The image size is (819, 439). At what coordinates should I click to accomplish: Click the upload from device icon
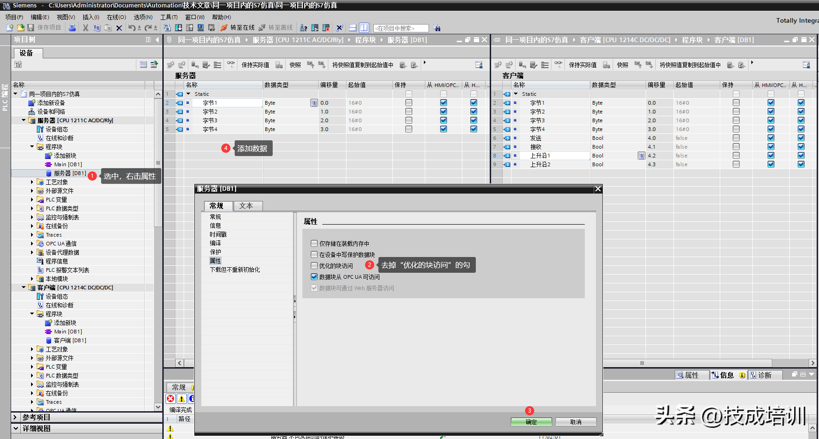(x=189, y=28)
